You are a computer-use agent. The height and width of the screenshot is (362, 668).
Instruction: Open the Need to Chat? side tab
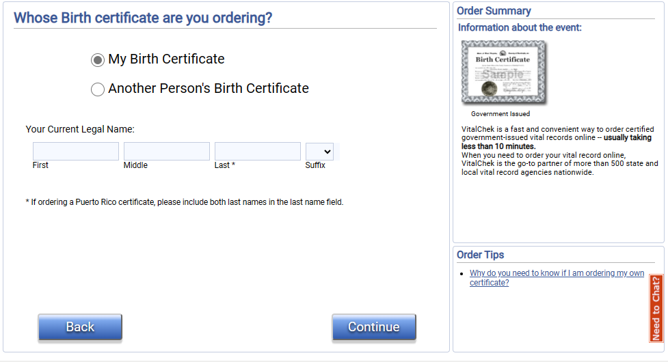point(656,308)
